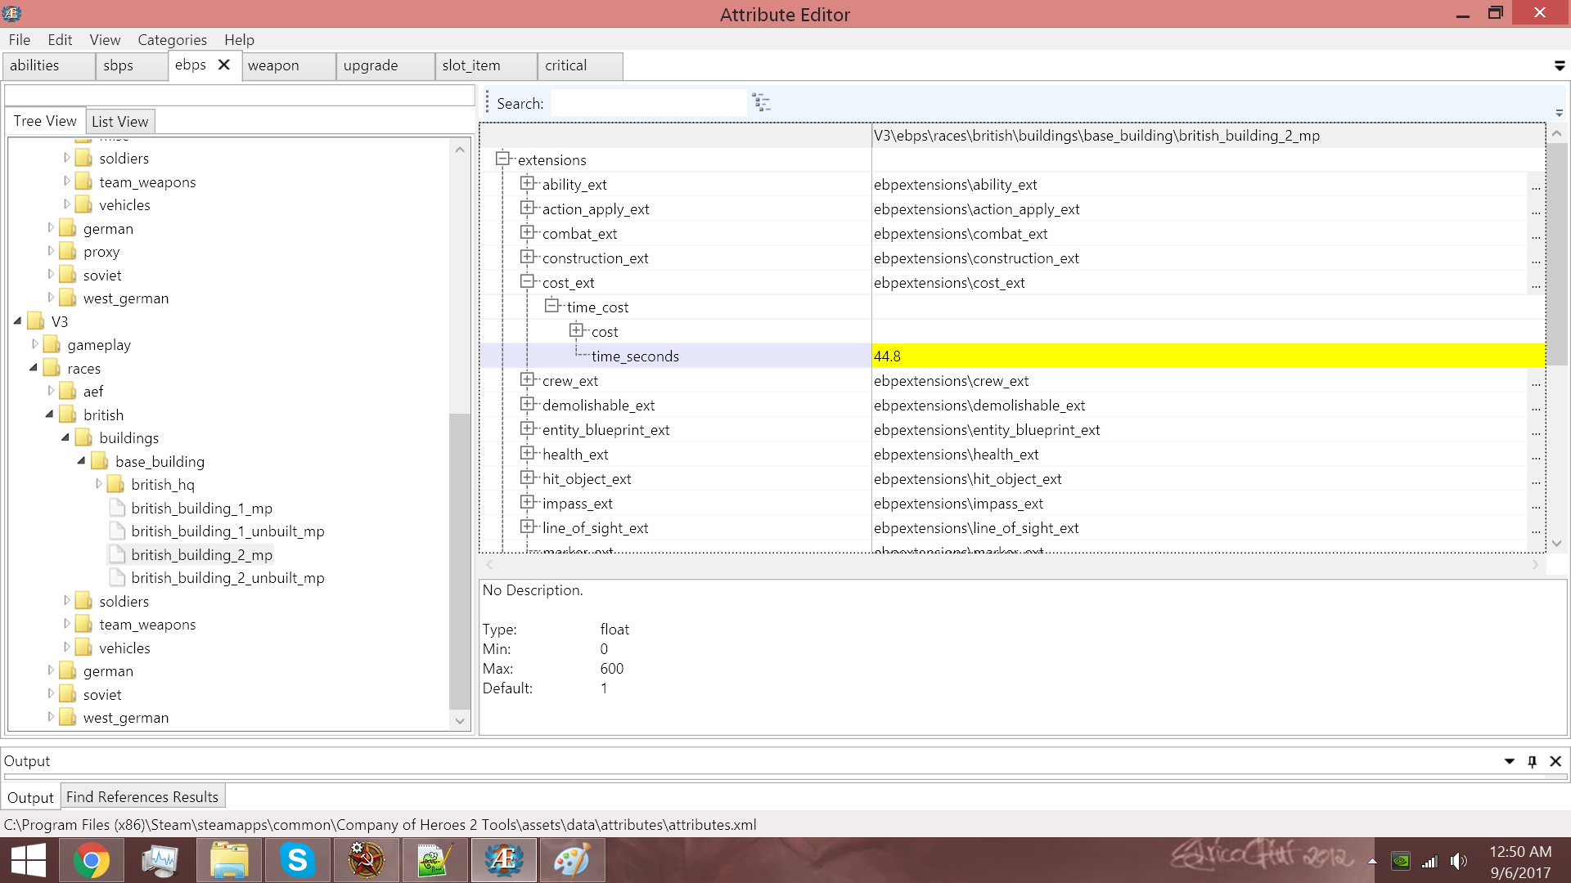Expand the ability_ext node

[527, 183]
